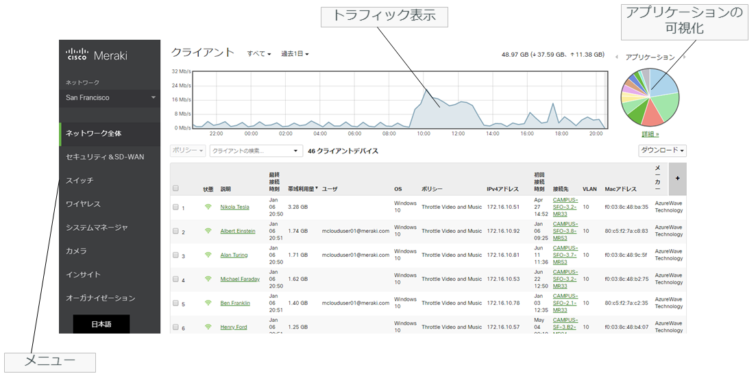
Task: Check the select-all checkbox in table header
Action: point(175,188)
